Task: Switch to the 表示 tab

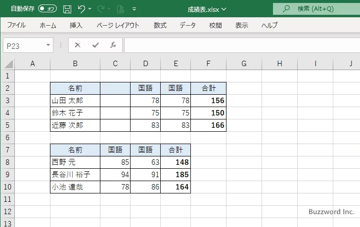Action: click(x=241, y=25)
